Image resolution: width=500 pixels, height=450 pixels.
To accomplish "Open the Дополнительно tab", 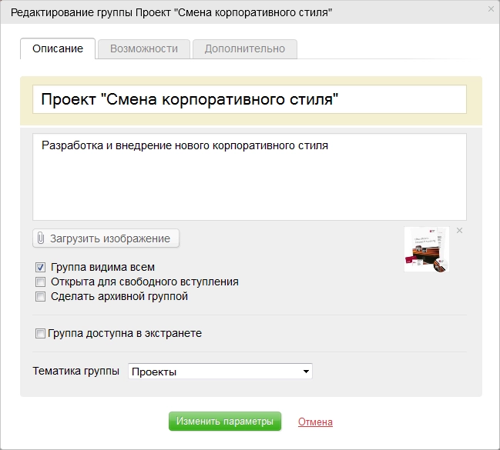I will point(245,49).
